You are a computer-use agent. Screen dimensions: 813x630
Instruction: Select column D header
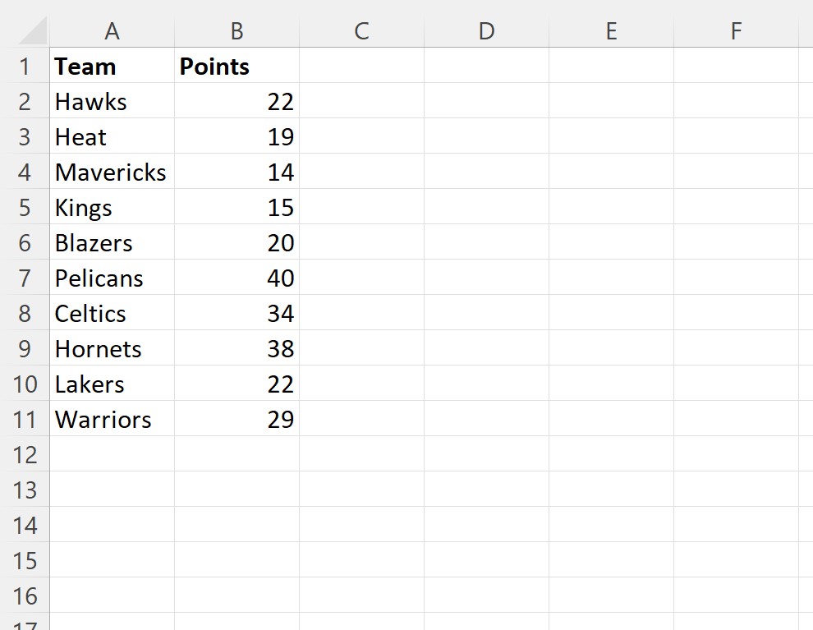(x=486, y=31)
